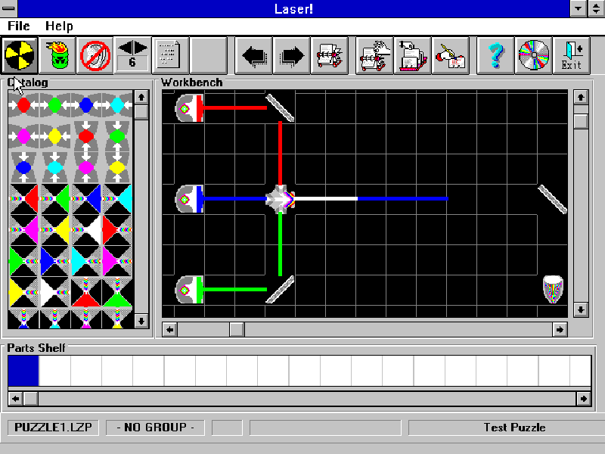This screenshot has width=605, height=454.
Task: Click the NO GROUP status button
Action: click(155, 427)
